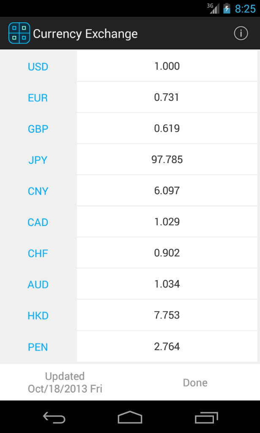Viewport: 260px width, 433px height.
Task: Select the USD currency label
Action: tap(38, 66)
